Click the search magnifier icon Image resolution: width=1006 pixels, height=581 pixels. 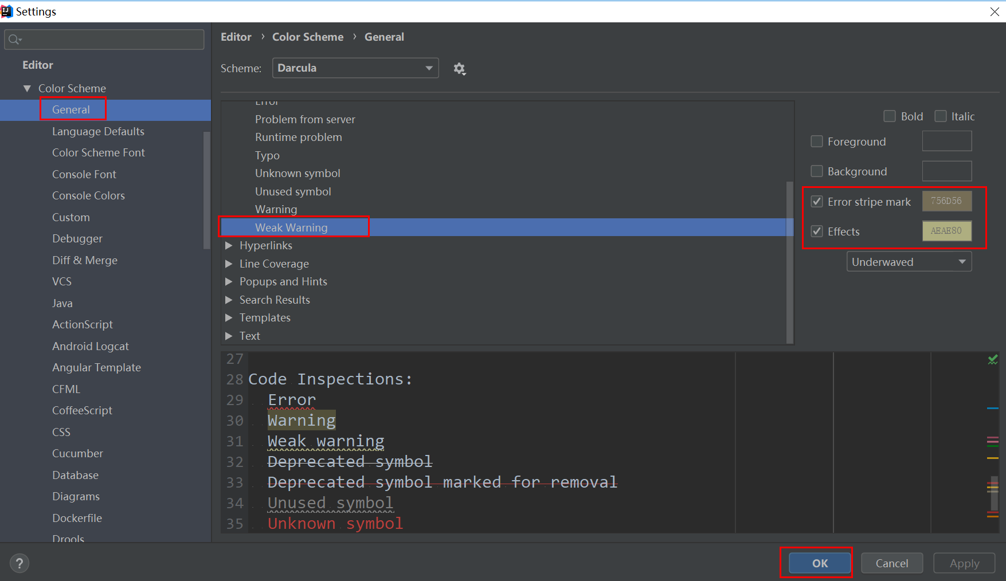click(15, 40)
